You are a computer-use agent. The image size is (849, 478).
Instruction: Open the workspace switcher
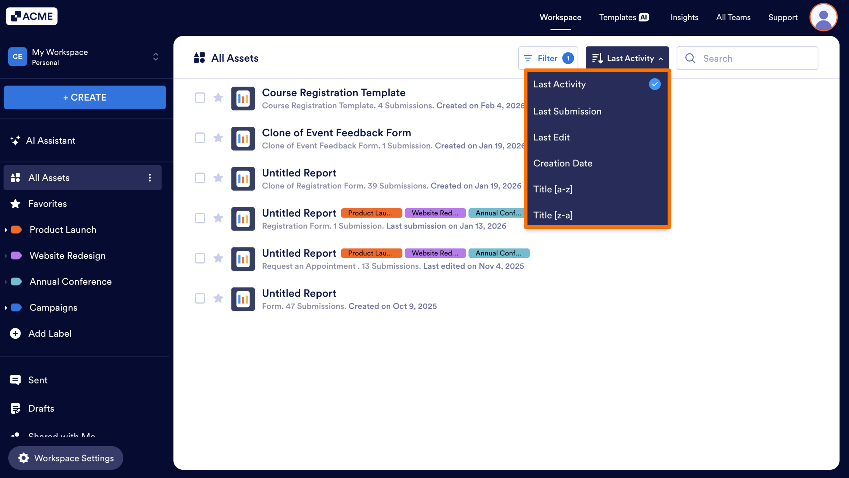(x=155, y=57)
